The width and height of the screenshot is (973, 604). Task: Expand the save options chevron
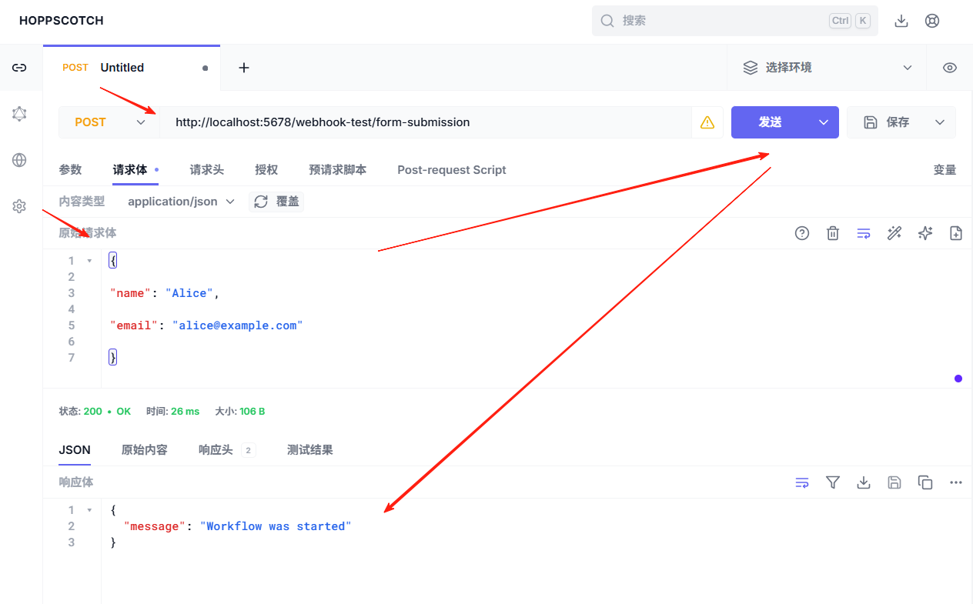[x=940, y=122]
